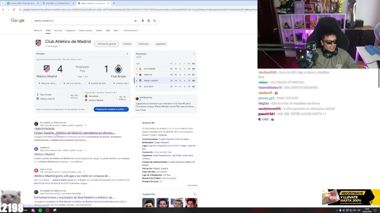Click the Atlético Madrid crest next to club title
Viewport: 380px width, 213px height.
click(x=38, y=43)
